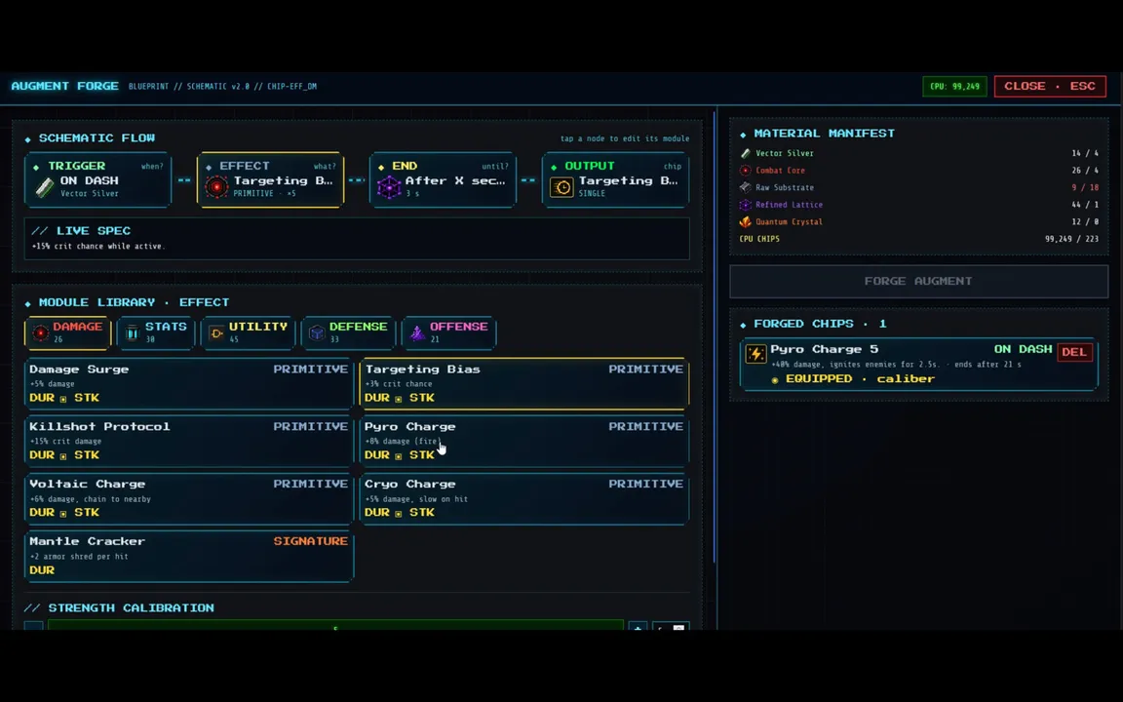Click the Raw Substrate 9 / 18 count
The image size is (1123, 702).
1085,187
